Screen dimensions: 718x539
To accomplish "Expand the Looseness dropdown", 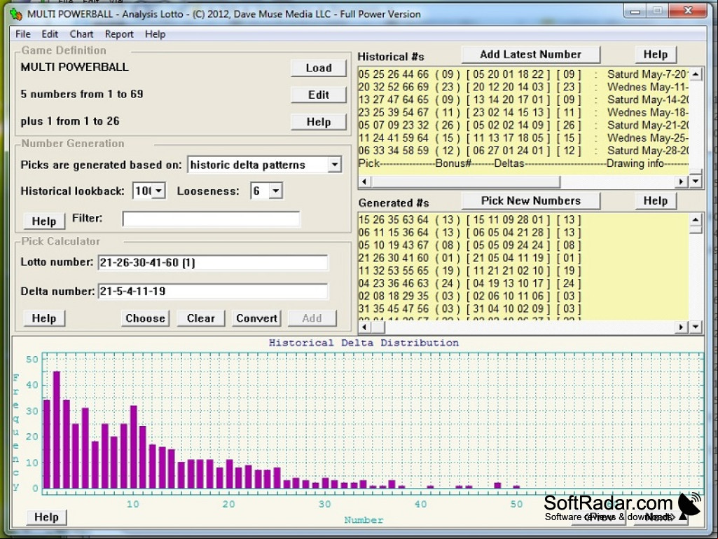I will click(276, 191).
